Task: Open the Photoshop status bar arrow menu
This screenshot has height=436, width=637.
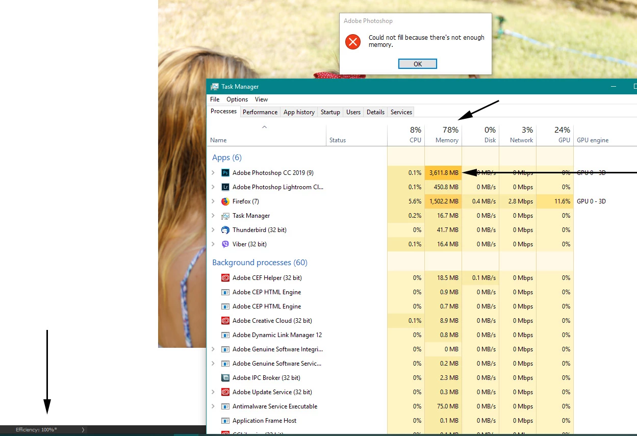Action: (x=83, y=430)
